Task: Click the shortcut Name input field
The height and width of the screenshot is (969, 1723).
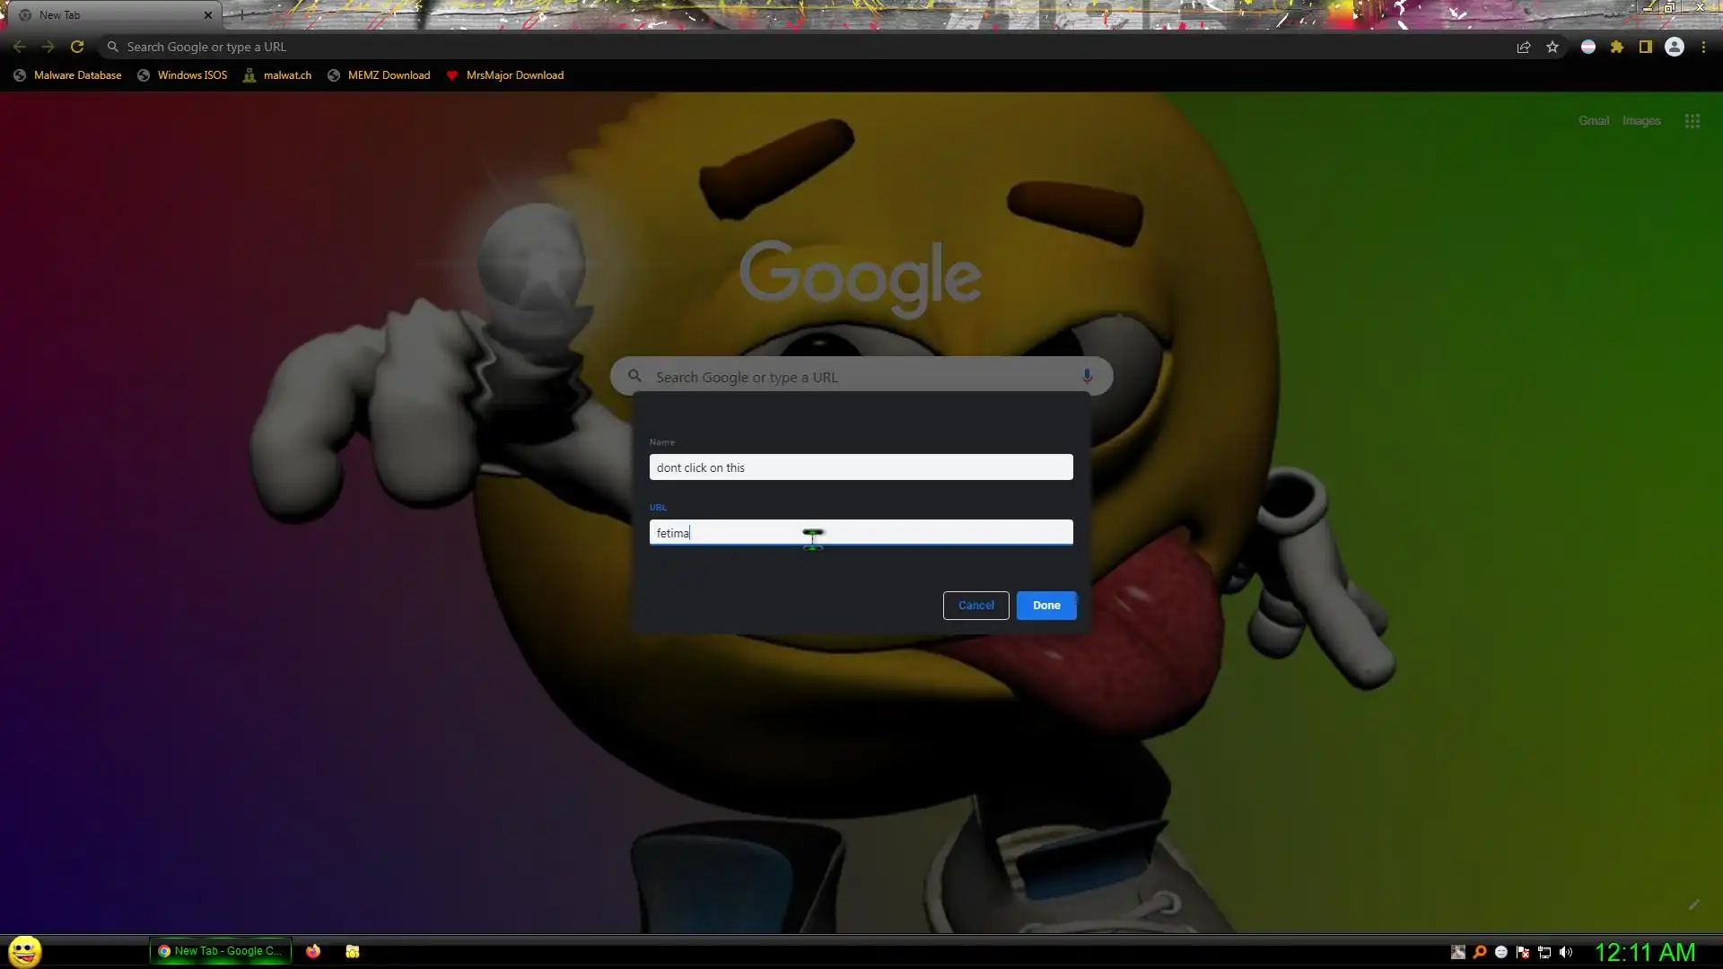Action: tap(861, 467)
